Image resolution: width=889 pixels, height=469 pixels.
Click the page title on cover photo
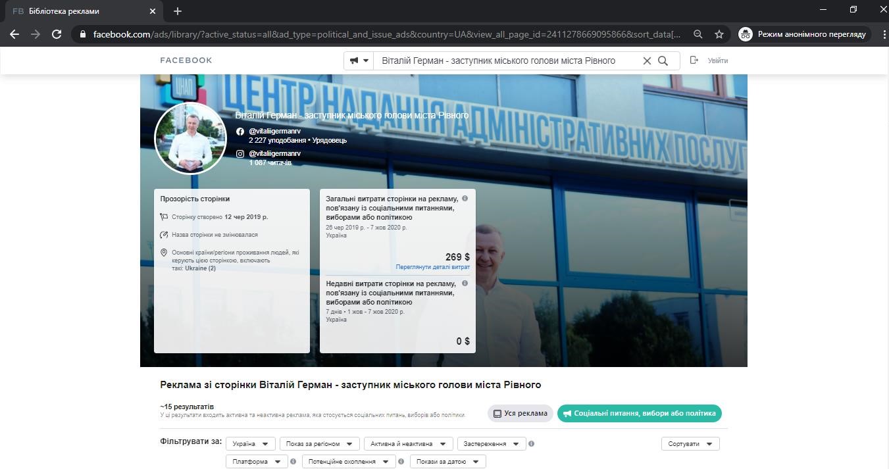click(x=352, y=116)
